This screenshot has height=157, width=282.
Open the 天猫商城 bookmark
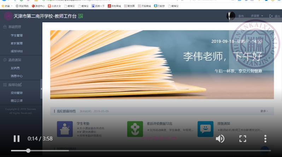coord(145,6)
